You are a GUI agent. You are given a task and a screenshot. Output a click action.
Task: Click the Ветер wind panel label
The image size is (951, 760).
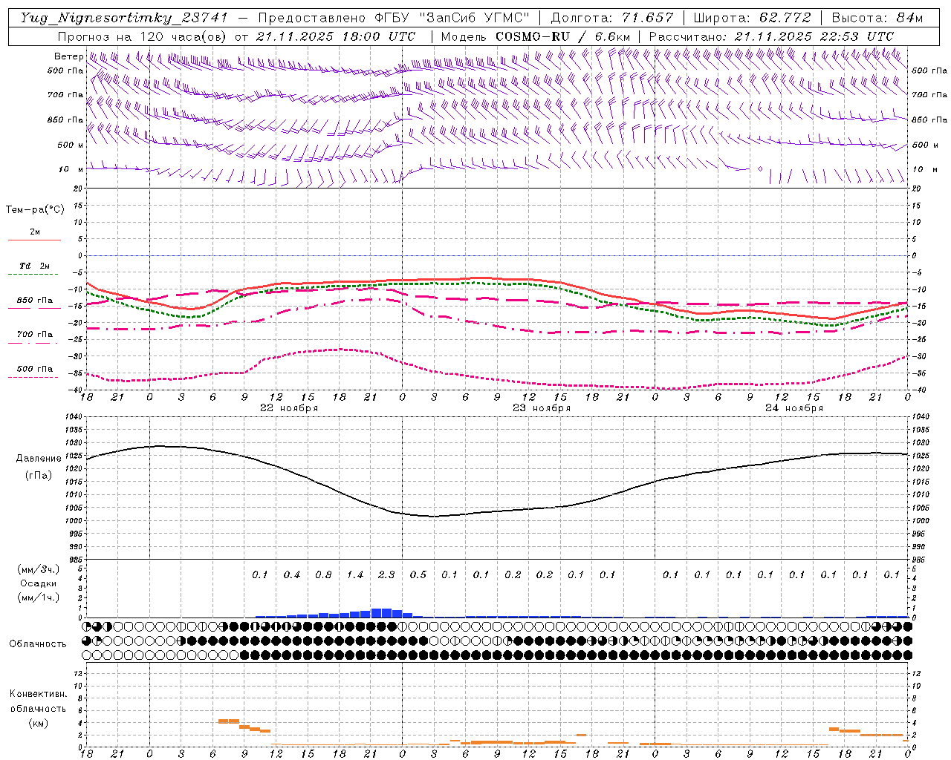pyautogui.click(x=68, y=56)
